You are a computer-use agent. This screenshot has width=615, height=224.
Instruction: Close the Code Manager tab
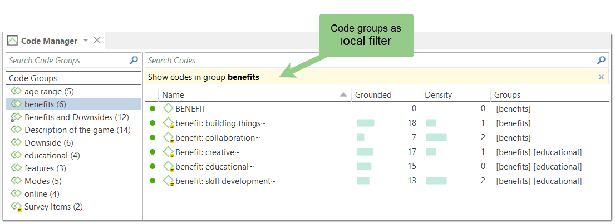pos(97,41)
